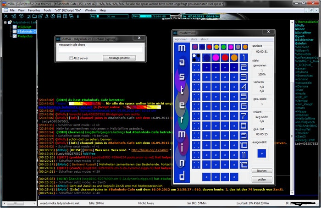
Task: Open the heise.de/-1724820 link in chat
Action: pyautogui.click(x=150, y=150)
